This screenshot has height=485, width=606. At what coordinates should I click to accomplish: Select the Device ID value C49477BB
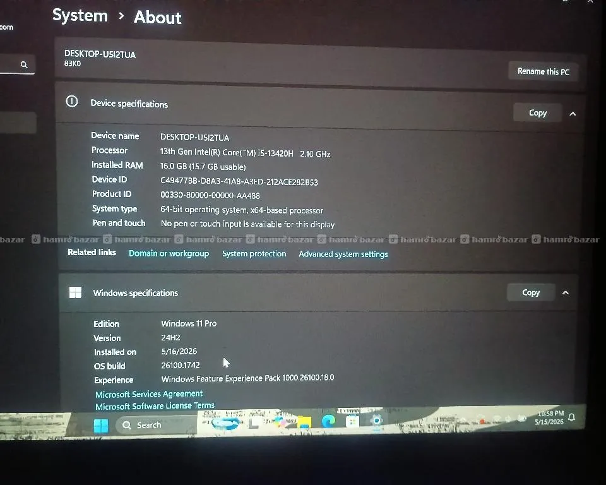tap(239, 181)
